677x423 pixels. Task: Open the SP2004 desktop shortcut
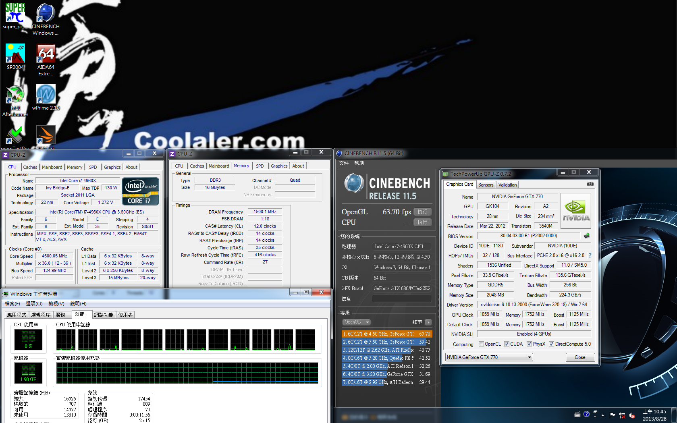click(x=15, y=54)
